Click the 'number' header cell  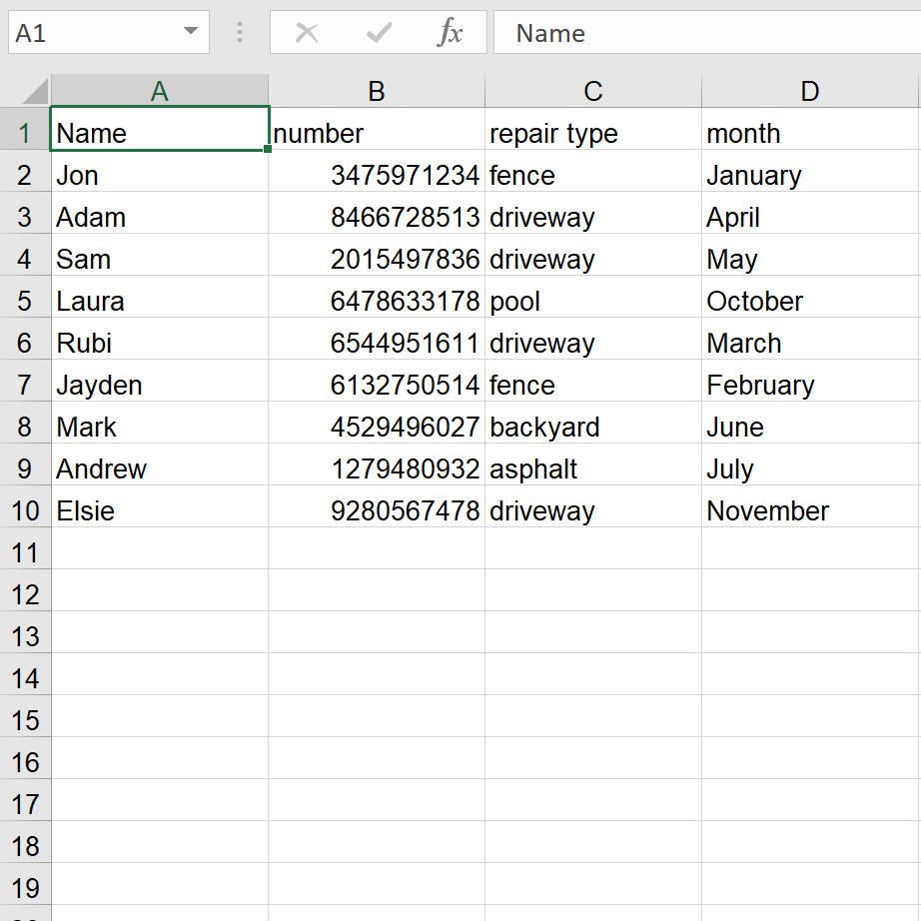[x=377, y=129]
